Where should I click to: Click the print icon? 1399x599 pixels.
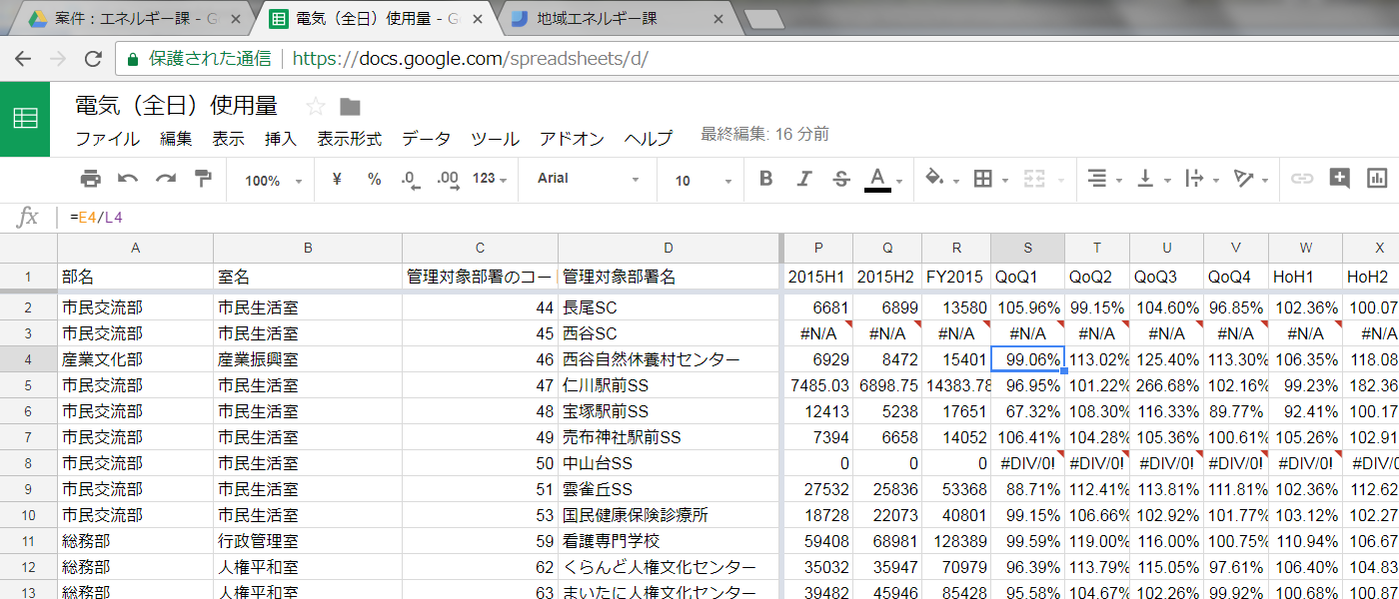[x=90, y=179]
